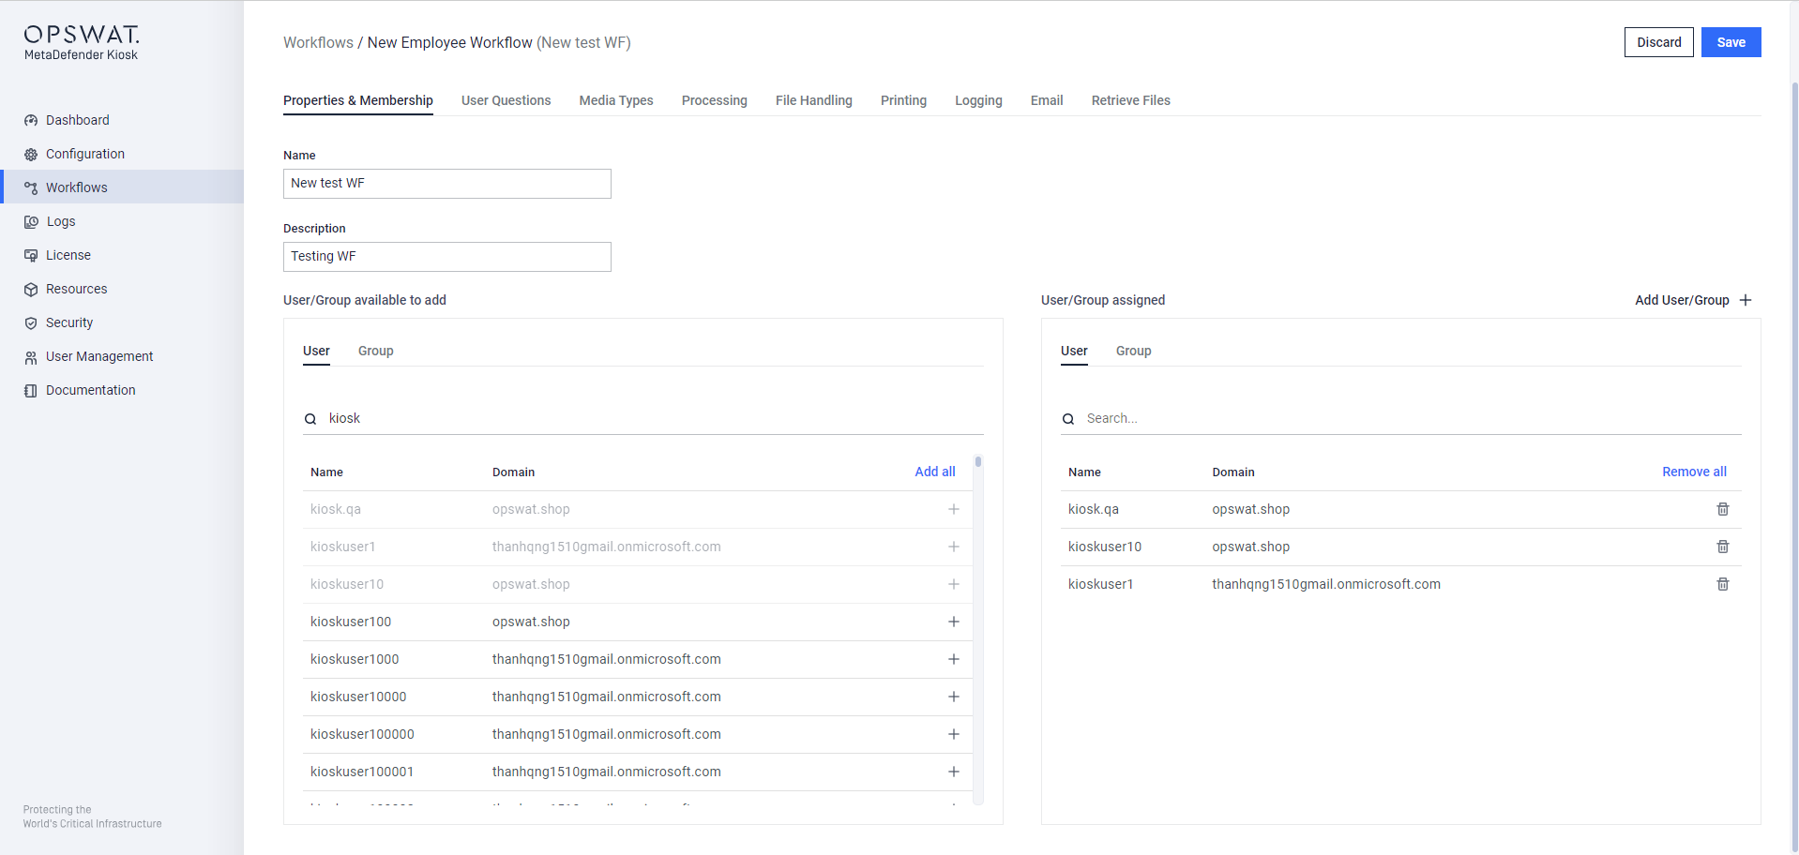Image resolution: width=1799 pixels, height=855 pixels.
Task: Click assigned kioskuser1 onmicrosoft.com domain
Action: (x=1326, y=584)
